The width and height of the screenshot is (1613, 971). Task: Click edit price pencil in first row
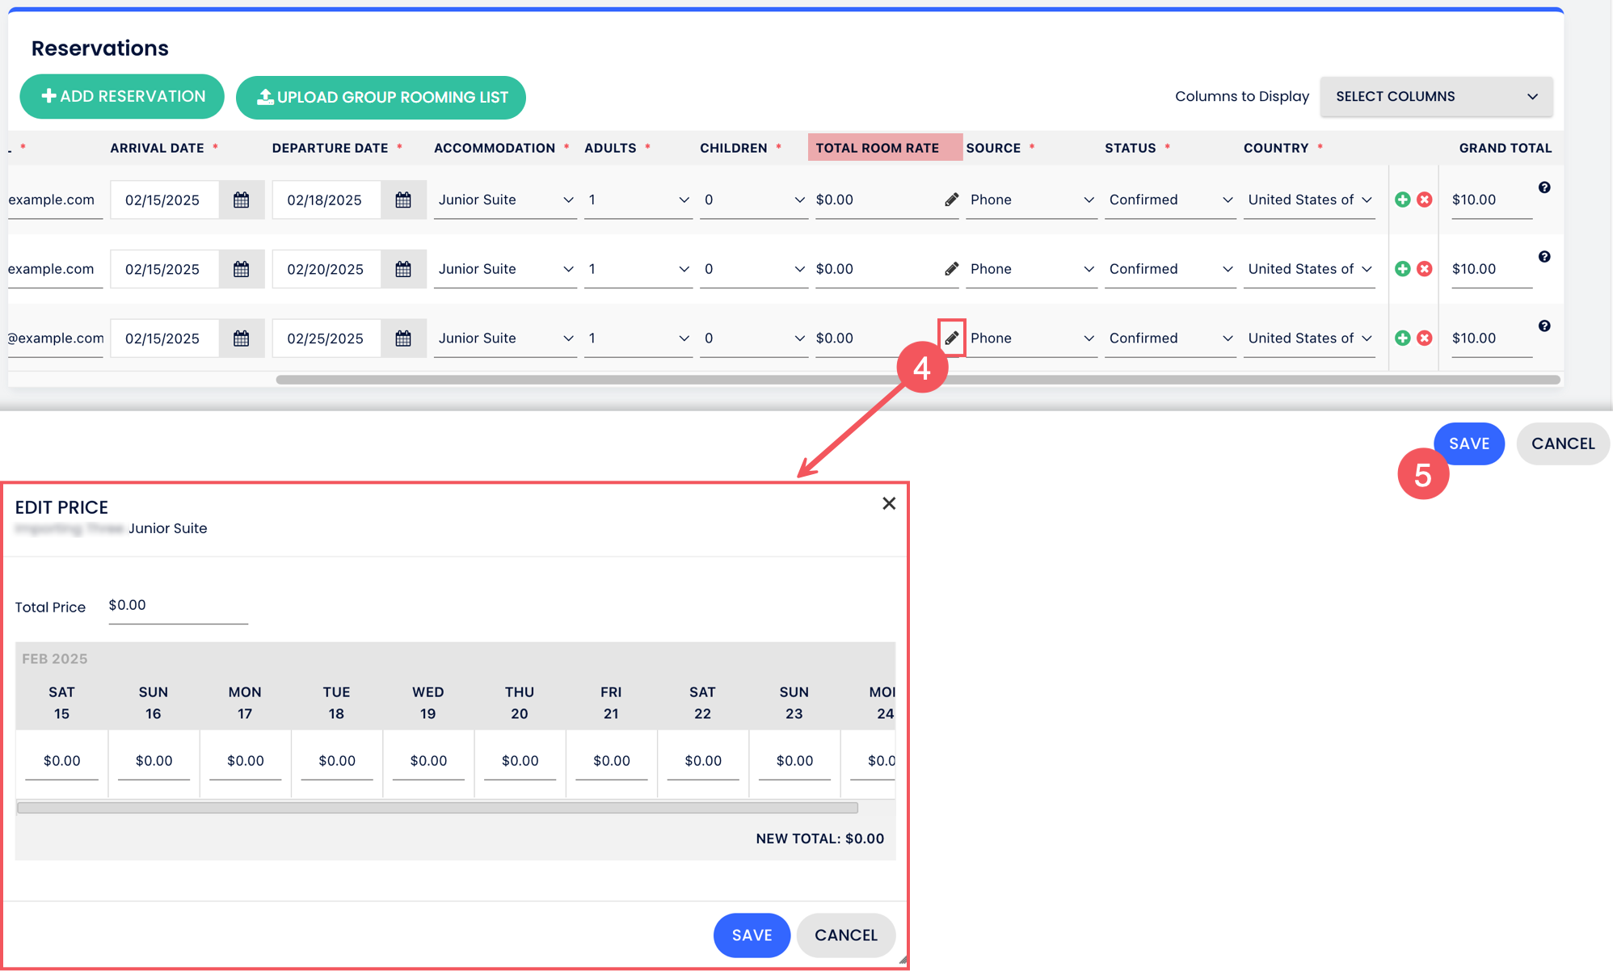(x=951, y=200)
